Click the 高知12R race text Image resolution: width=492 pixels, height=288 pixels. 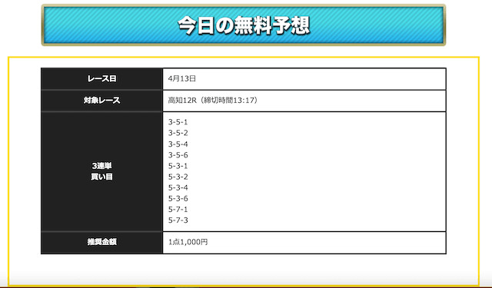click(x=182, y=101)
